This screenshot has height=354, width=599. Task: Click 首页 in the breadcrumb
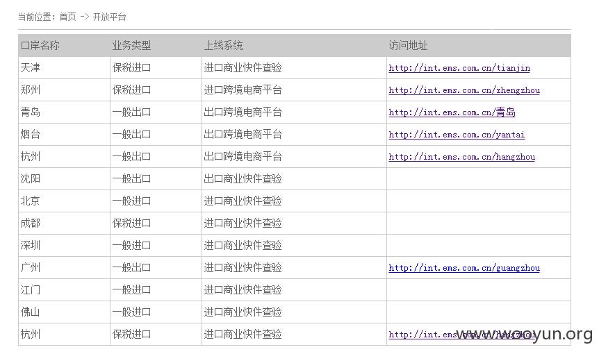[x=67, y=17]
